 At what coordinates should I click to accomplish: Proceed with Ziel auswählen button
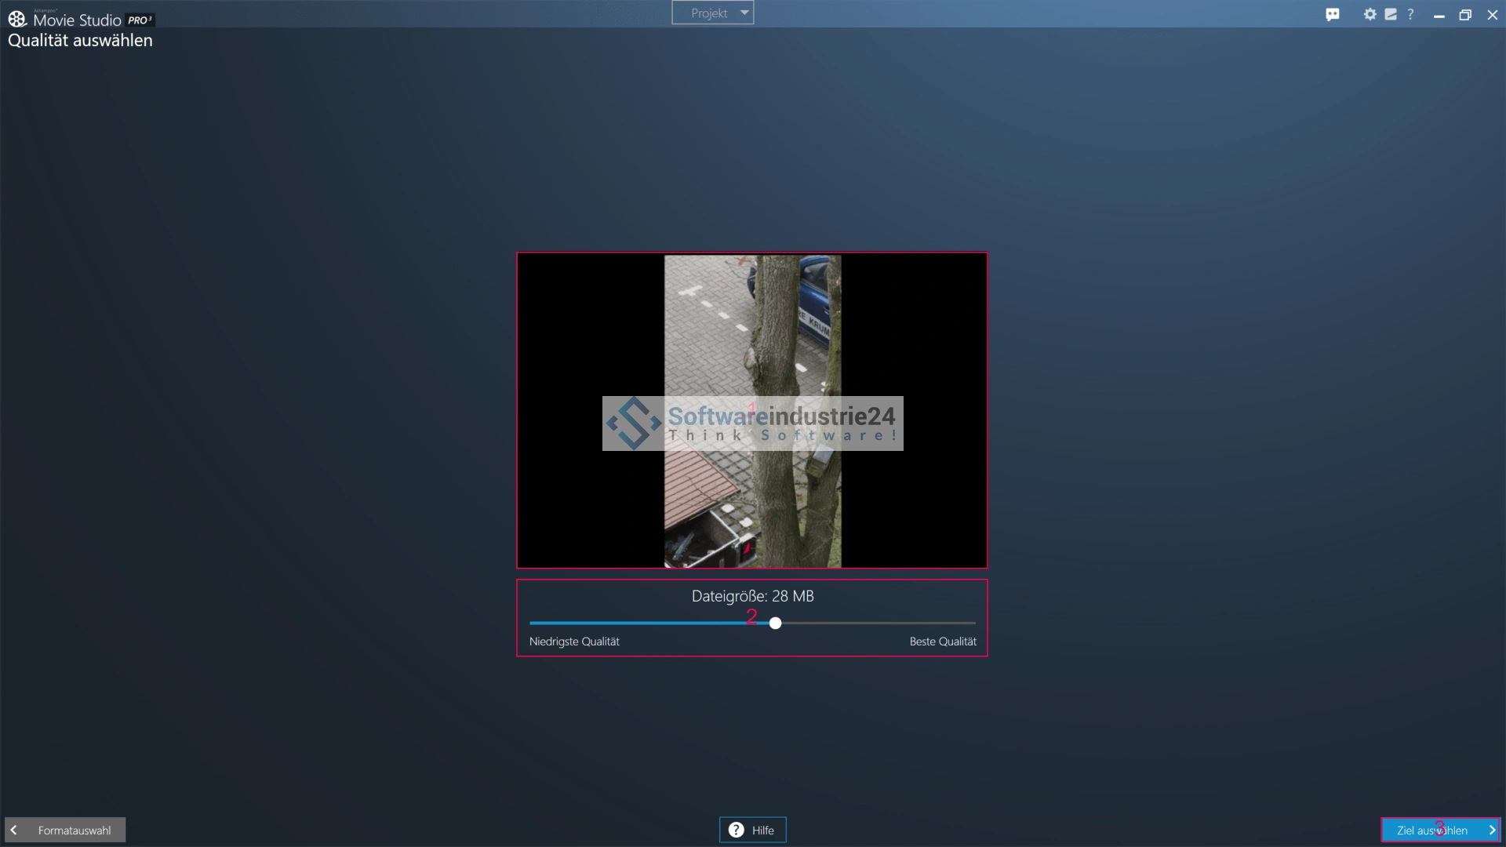[1431, 830]
